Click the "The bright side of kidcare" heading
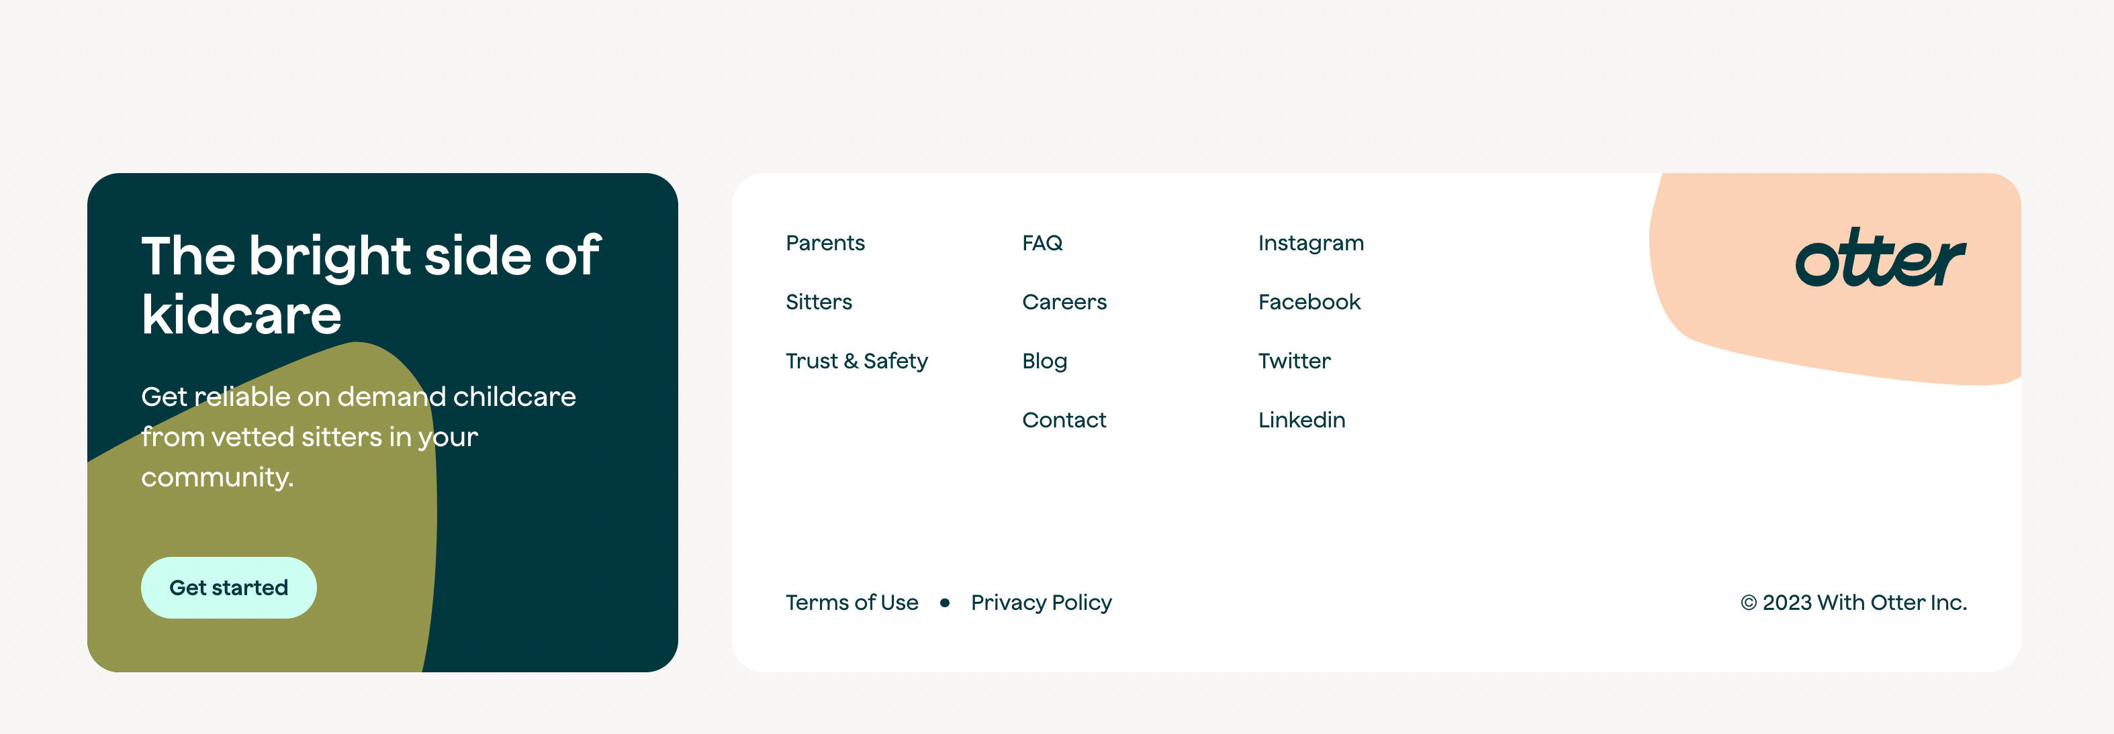This screenshot has height=734, width=2114. click(x=370, y=284)
